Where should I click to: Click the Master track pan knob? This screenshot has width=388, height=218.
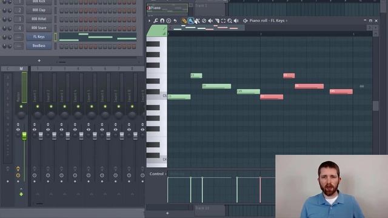[21, 114]
